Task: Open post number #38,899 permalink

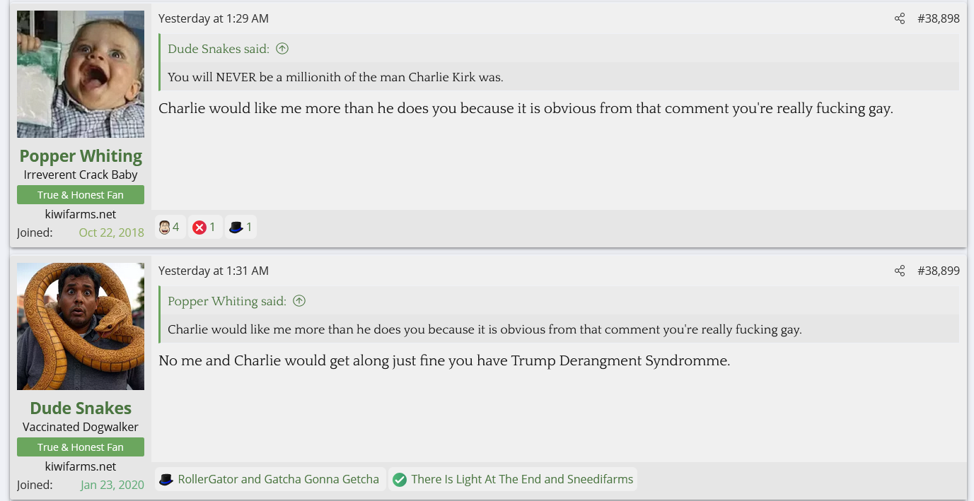Action: [x=938, y=271]
